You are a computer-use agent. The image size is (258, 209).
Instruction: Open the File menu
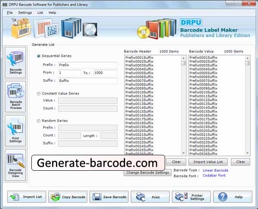point(9,12)
